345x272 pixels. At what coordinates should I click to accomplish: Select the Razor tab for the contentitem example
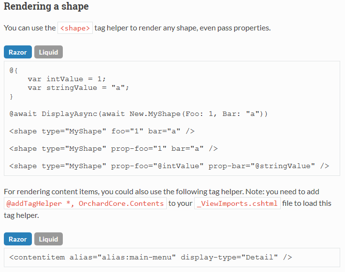tap(18, 239)
